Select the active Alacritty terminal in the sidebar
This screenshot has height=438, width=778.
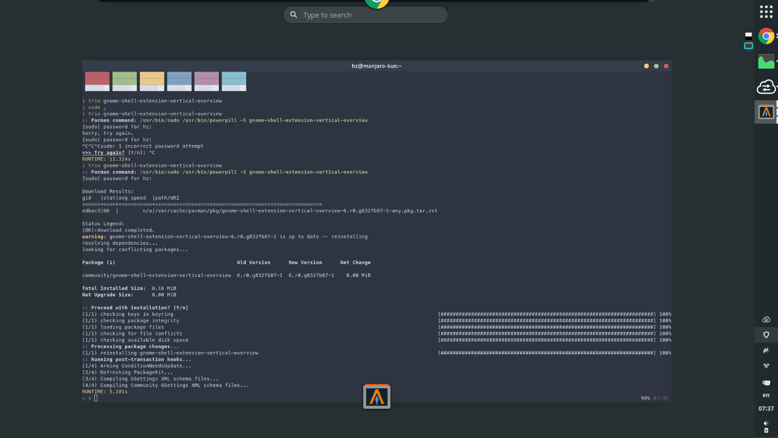click(x=766, y=111)
